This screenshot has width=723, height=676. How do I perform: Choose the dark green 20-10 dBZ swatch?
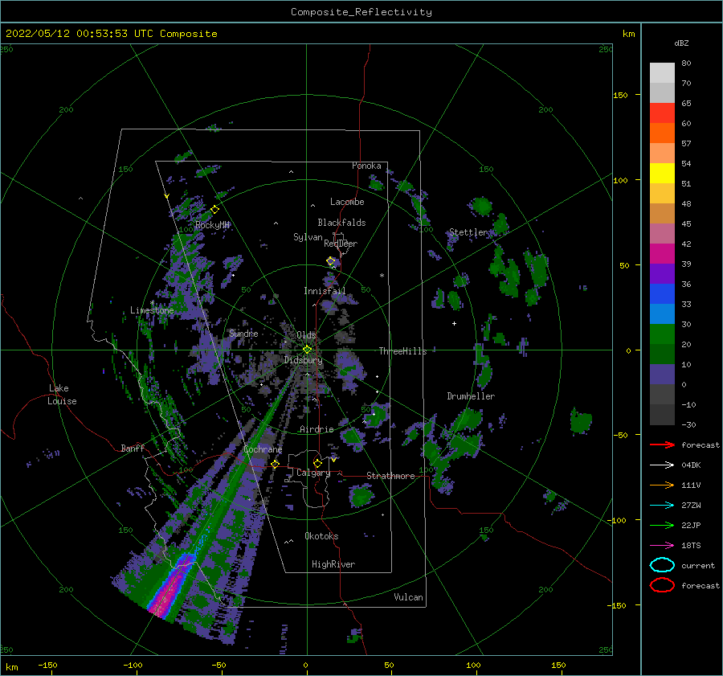662,354
